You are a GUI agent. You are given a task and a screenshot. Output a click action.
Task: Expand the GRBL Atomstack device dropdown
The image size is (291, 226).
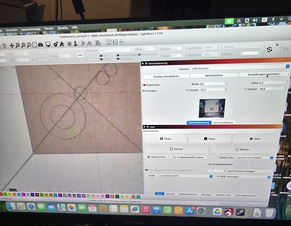coord(243,177)
